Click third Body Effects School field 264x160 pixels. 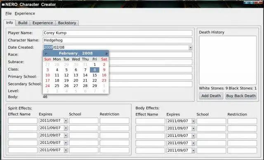click(x=211, y=136)
